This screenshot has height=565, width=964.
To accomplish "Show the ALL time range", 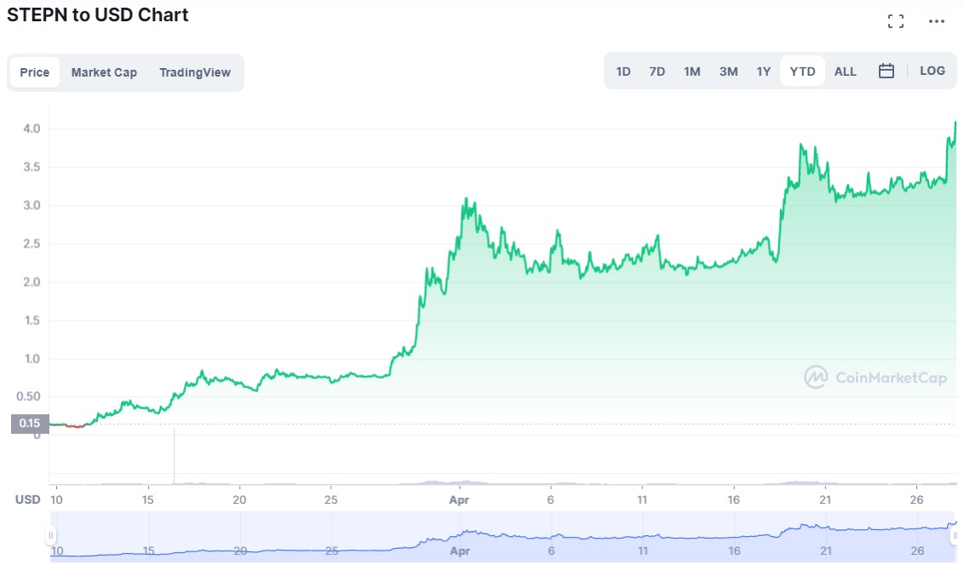I will [845, 71].
